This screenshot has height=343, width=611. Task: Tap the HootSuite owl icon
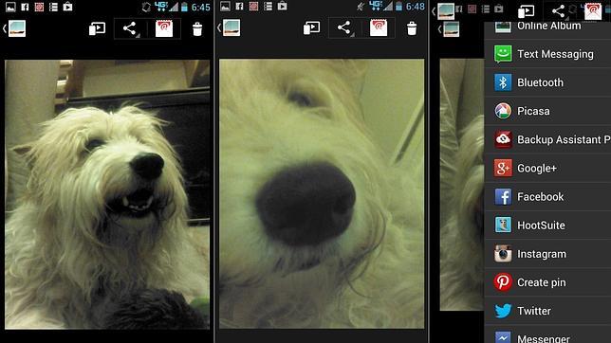pyautogui.click(x=503, y=225)
